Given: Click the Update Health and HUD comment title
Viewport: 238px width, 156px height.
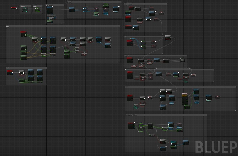Looking at the screenshot, I should click(x=131, y=115).
